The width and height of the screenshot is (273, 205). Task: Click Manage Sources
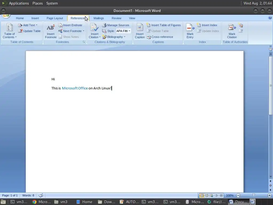click(x=116, y=25)
